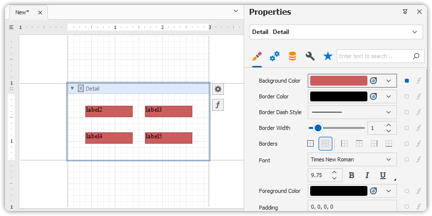This screenshot has height=216, width=432.
Task: Open the expression editor f button by Detail band
Action: click(218, 104)
